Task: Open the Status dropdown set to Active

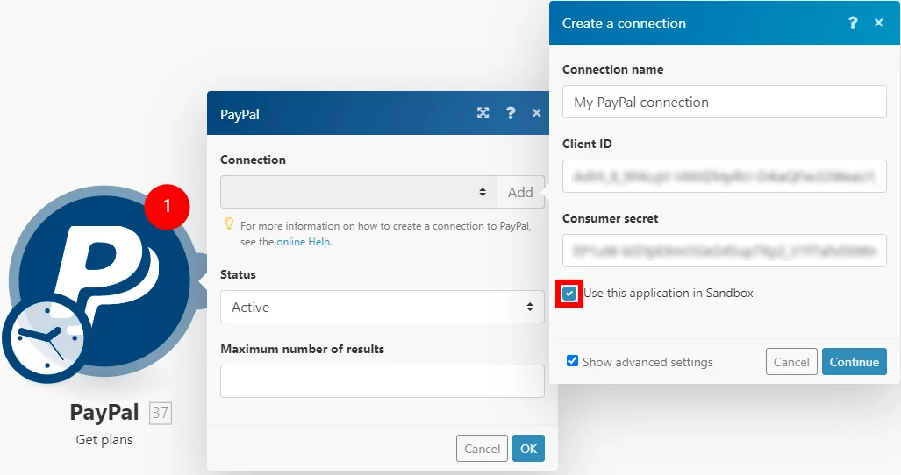Action: (x=383, y=307)
